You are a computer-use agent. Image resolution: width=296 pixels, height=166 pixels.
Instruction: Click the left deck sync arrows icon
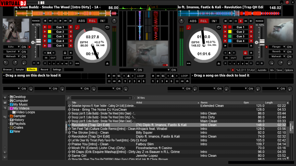[x=77, y=63]
